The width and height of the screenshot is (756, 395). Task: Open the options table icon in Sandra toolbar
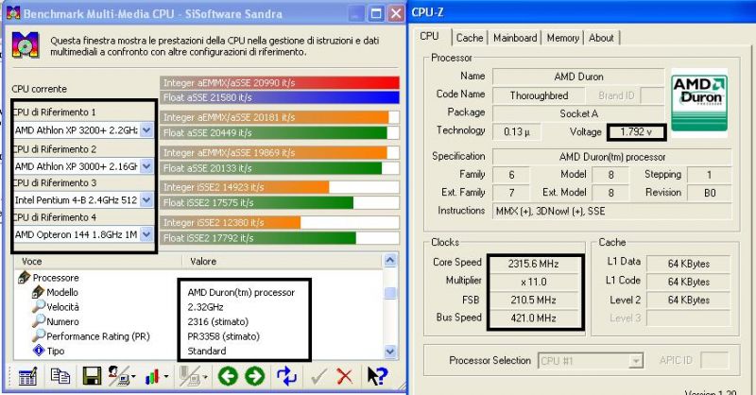pyautogui.click(x=27, y=376)
